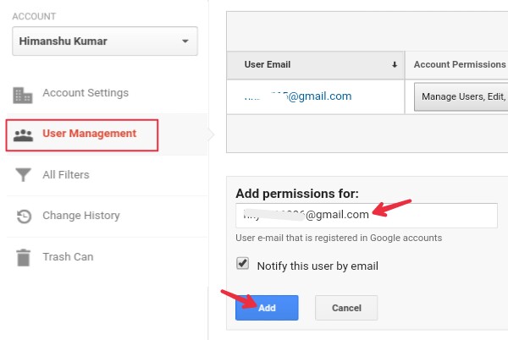Click the All Filters funnel icon

click(x=24, y=175)
